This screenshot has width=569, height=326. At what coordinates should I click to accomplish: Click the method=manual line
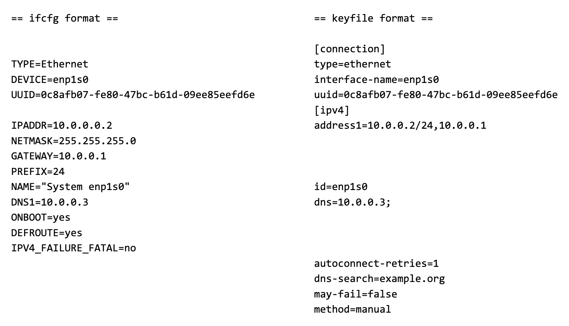[x=352, y=309]
